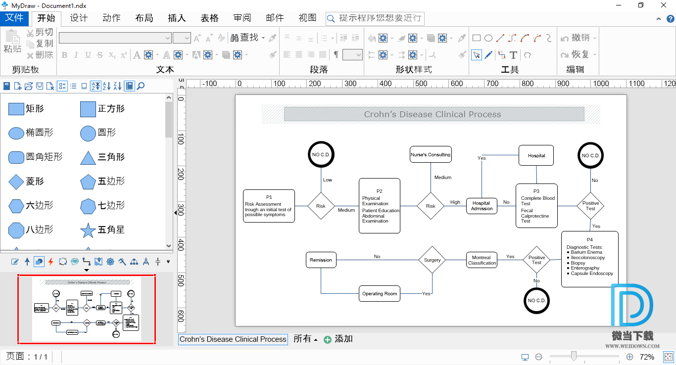Toggle icons-and-labels view in shapes panel
Viewport: 676px width, 365px height.
coord(62,86)
